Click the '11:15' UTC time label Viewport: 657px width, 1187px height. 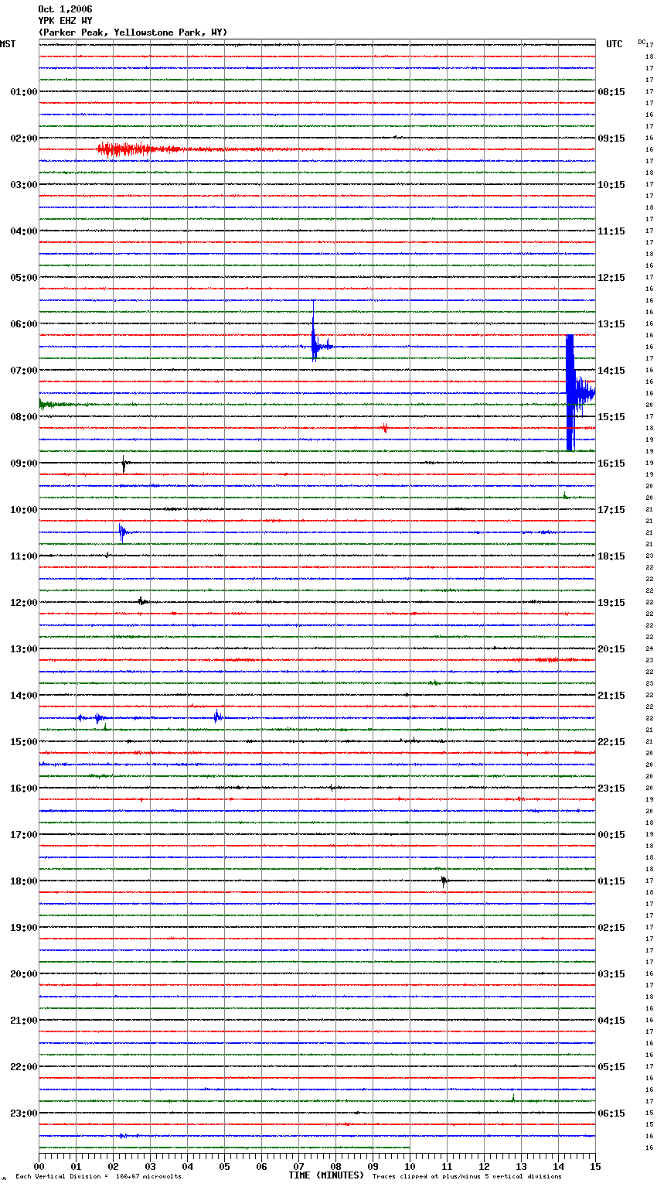tap(611, 231)
